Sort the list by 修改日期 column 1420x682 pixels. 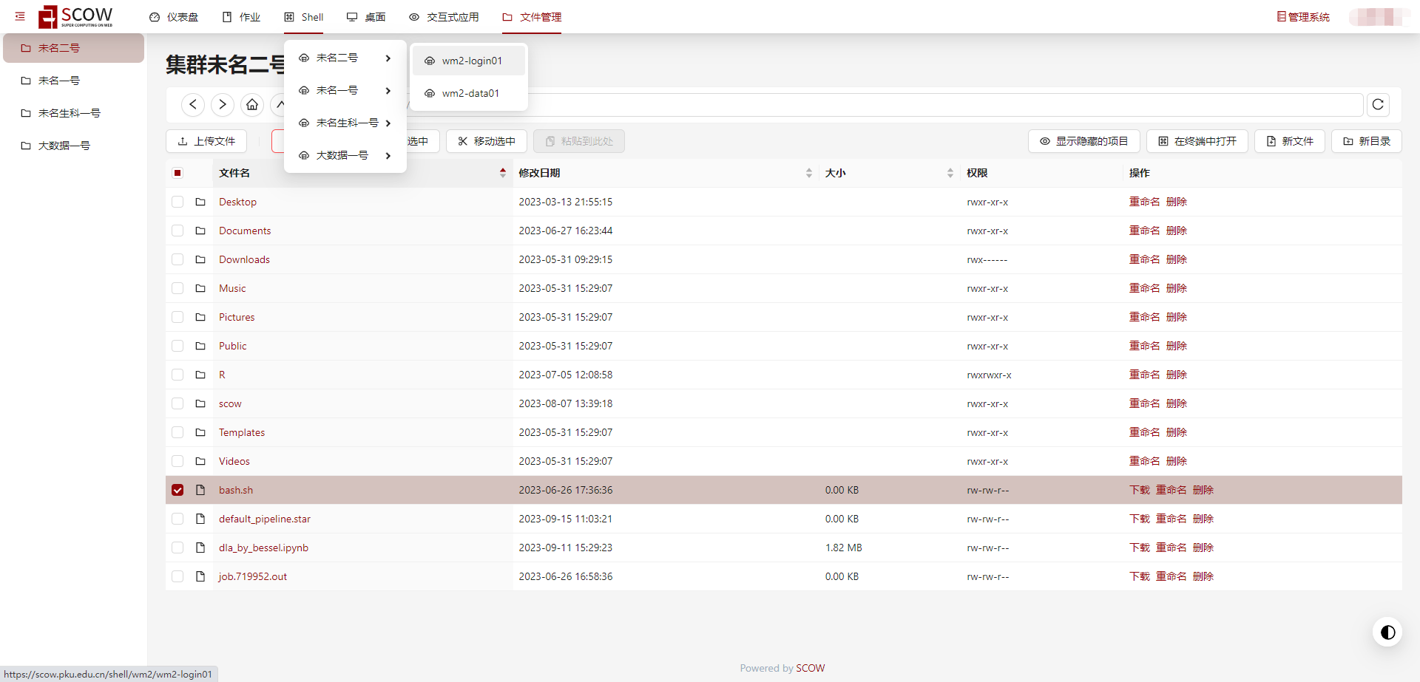click(808, 173)
